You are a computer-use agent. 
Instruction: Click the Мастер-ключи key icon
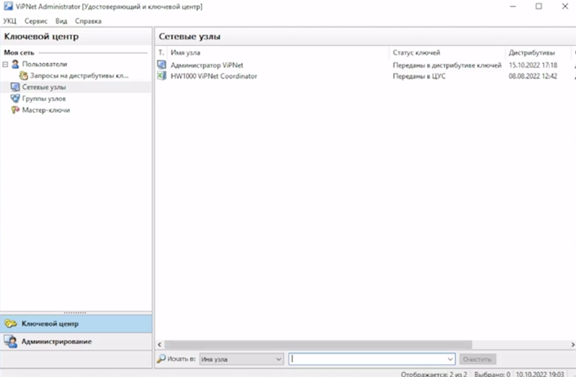[15, 110]
